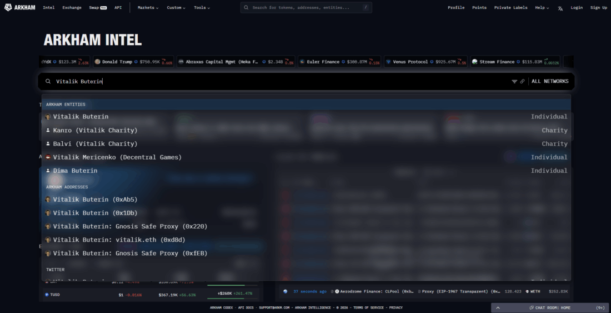Click SUPPORT@ARKM.COM footer link
The width and height of the screenshot is (611, 313).
click(x=274, y=307)
